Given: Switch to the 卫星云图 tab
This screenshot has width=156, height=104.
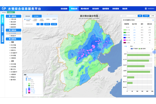Looking at the screenshot, I should (x=28, y=16).
